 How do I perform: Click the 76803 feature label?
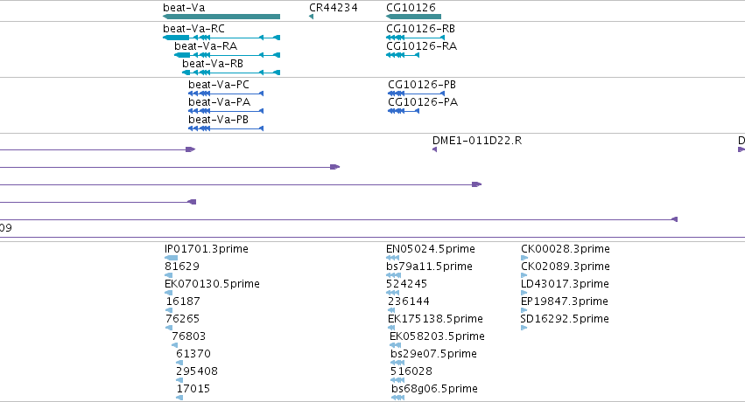tap(188, 336)
